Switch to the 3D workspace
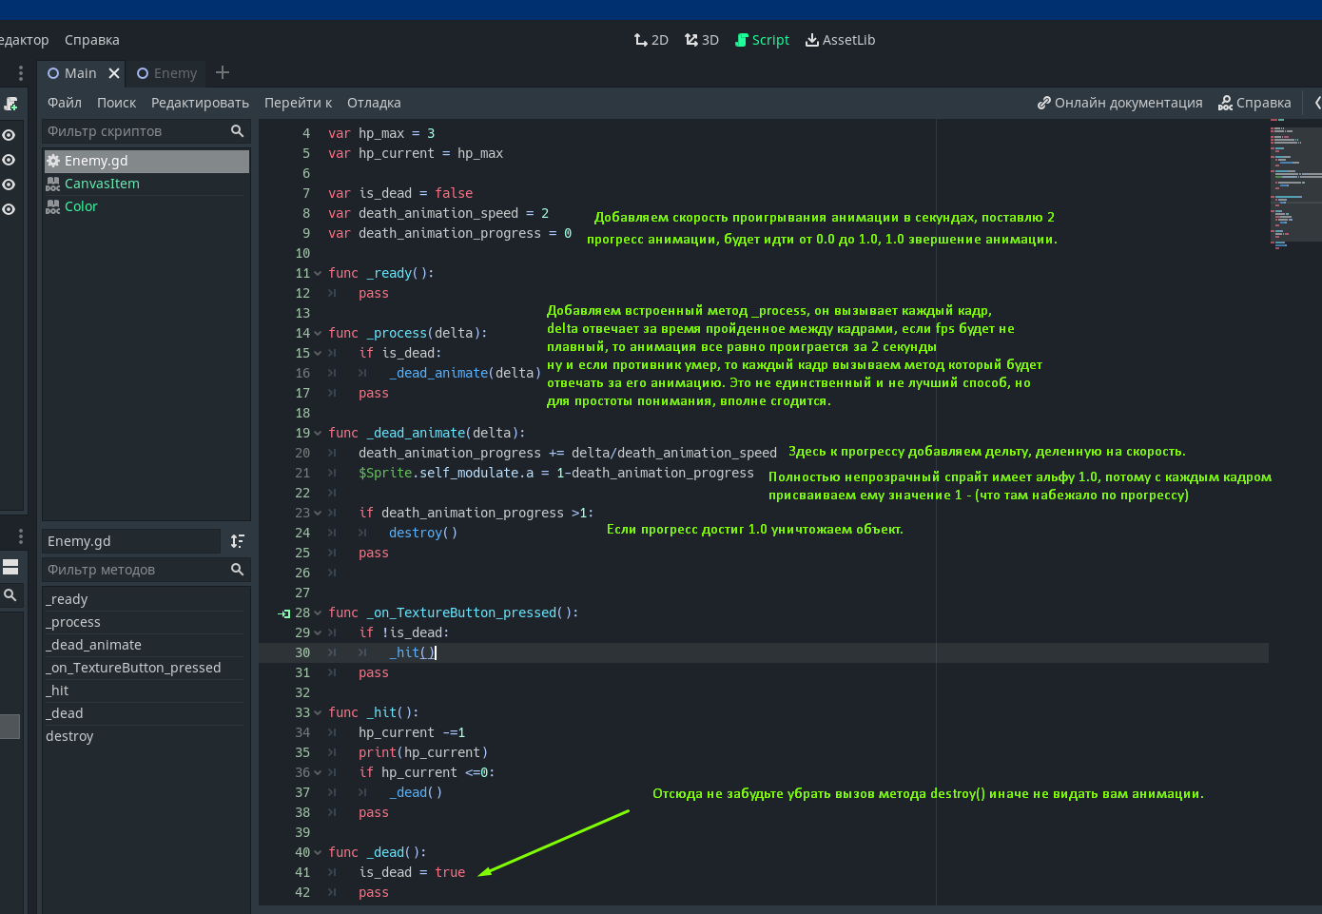The width and height of the screenshot is (1322, 914). [702, 40]
